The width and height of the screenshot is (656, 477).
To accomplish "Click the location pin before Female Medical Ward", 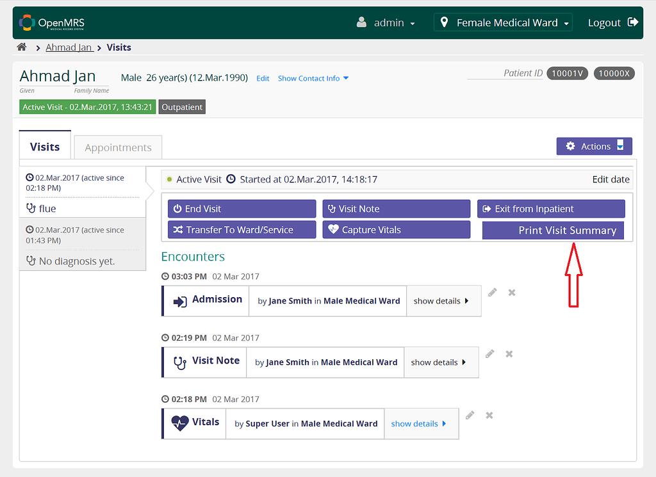I will [x=445, y=22].
